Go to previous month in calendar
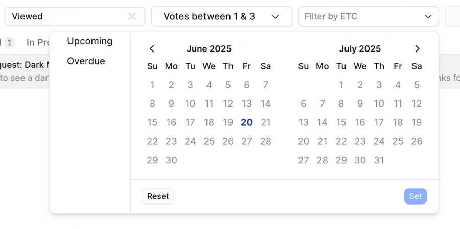The height and width of the screenshot is (229, 460). tap(152, 49)
